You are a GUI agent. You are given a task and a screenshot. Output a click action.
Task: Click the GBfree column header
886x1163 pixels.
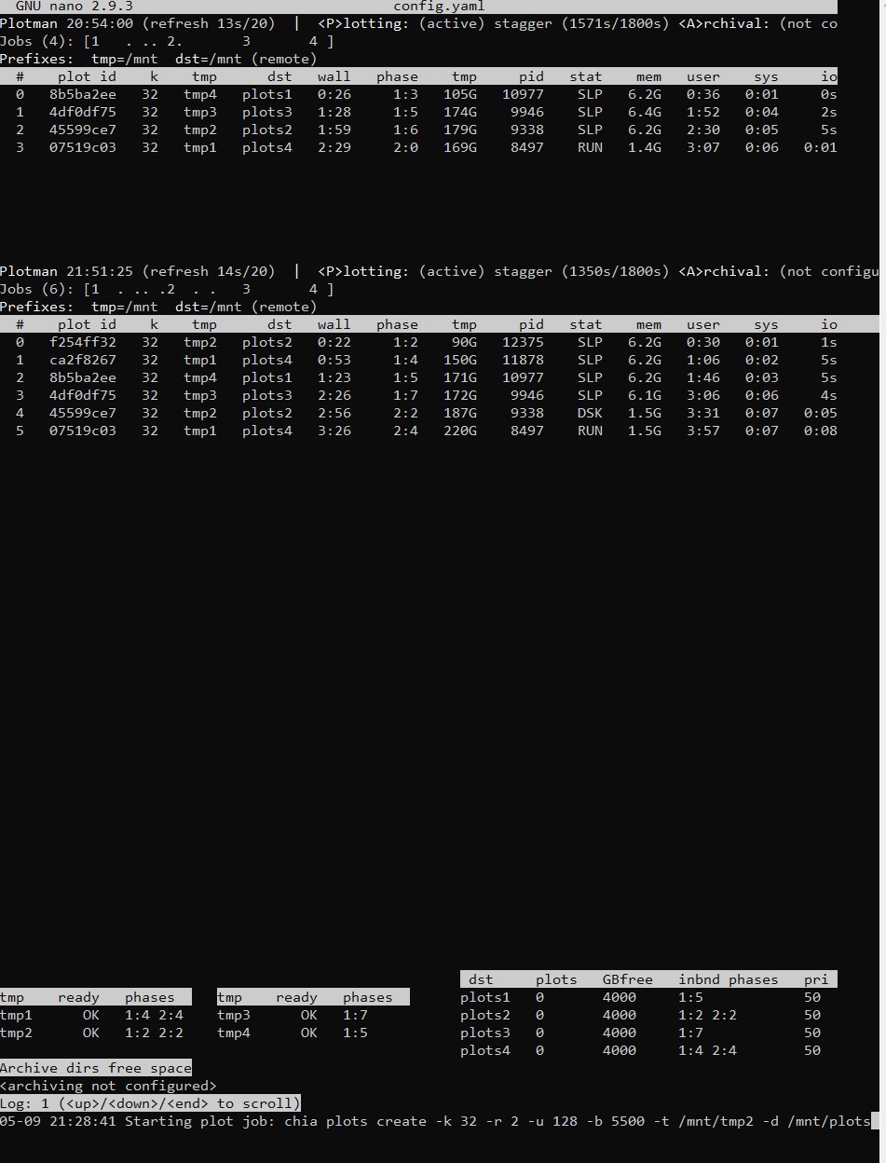tap(628, 979)
